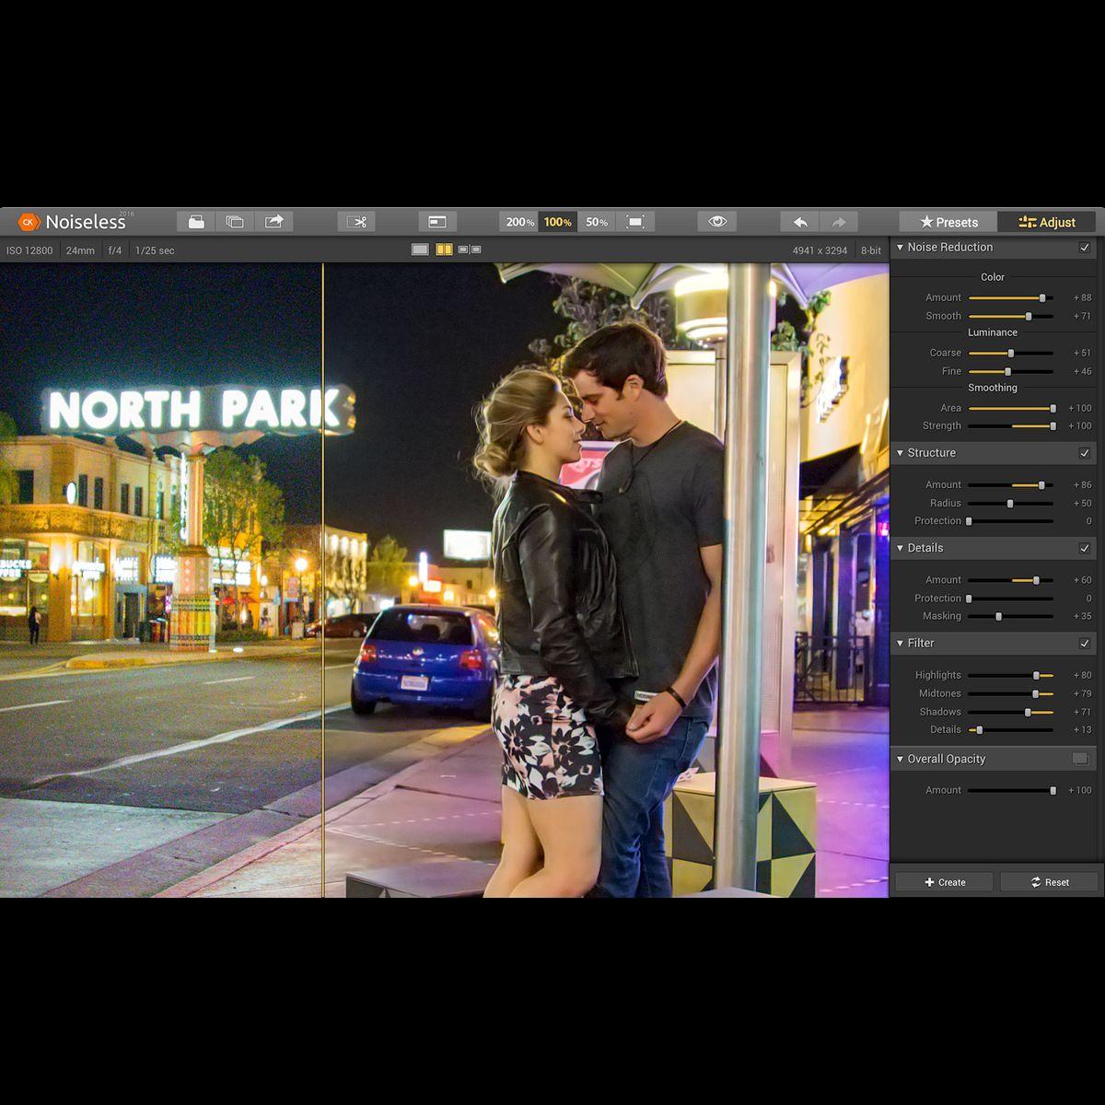
Task: Collapse the Noise Reduction section triangle
Action: click(900, 247)
